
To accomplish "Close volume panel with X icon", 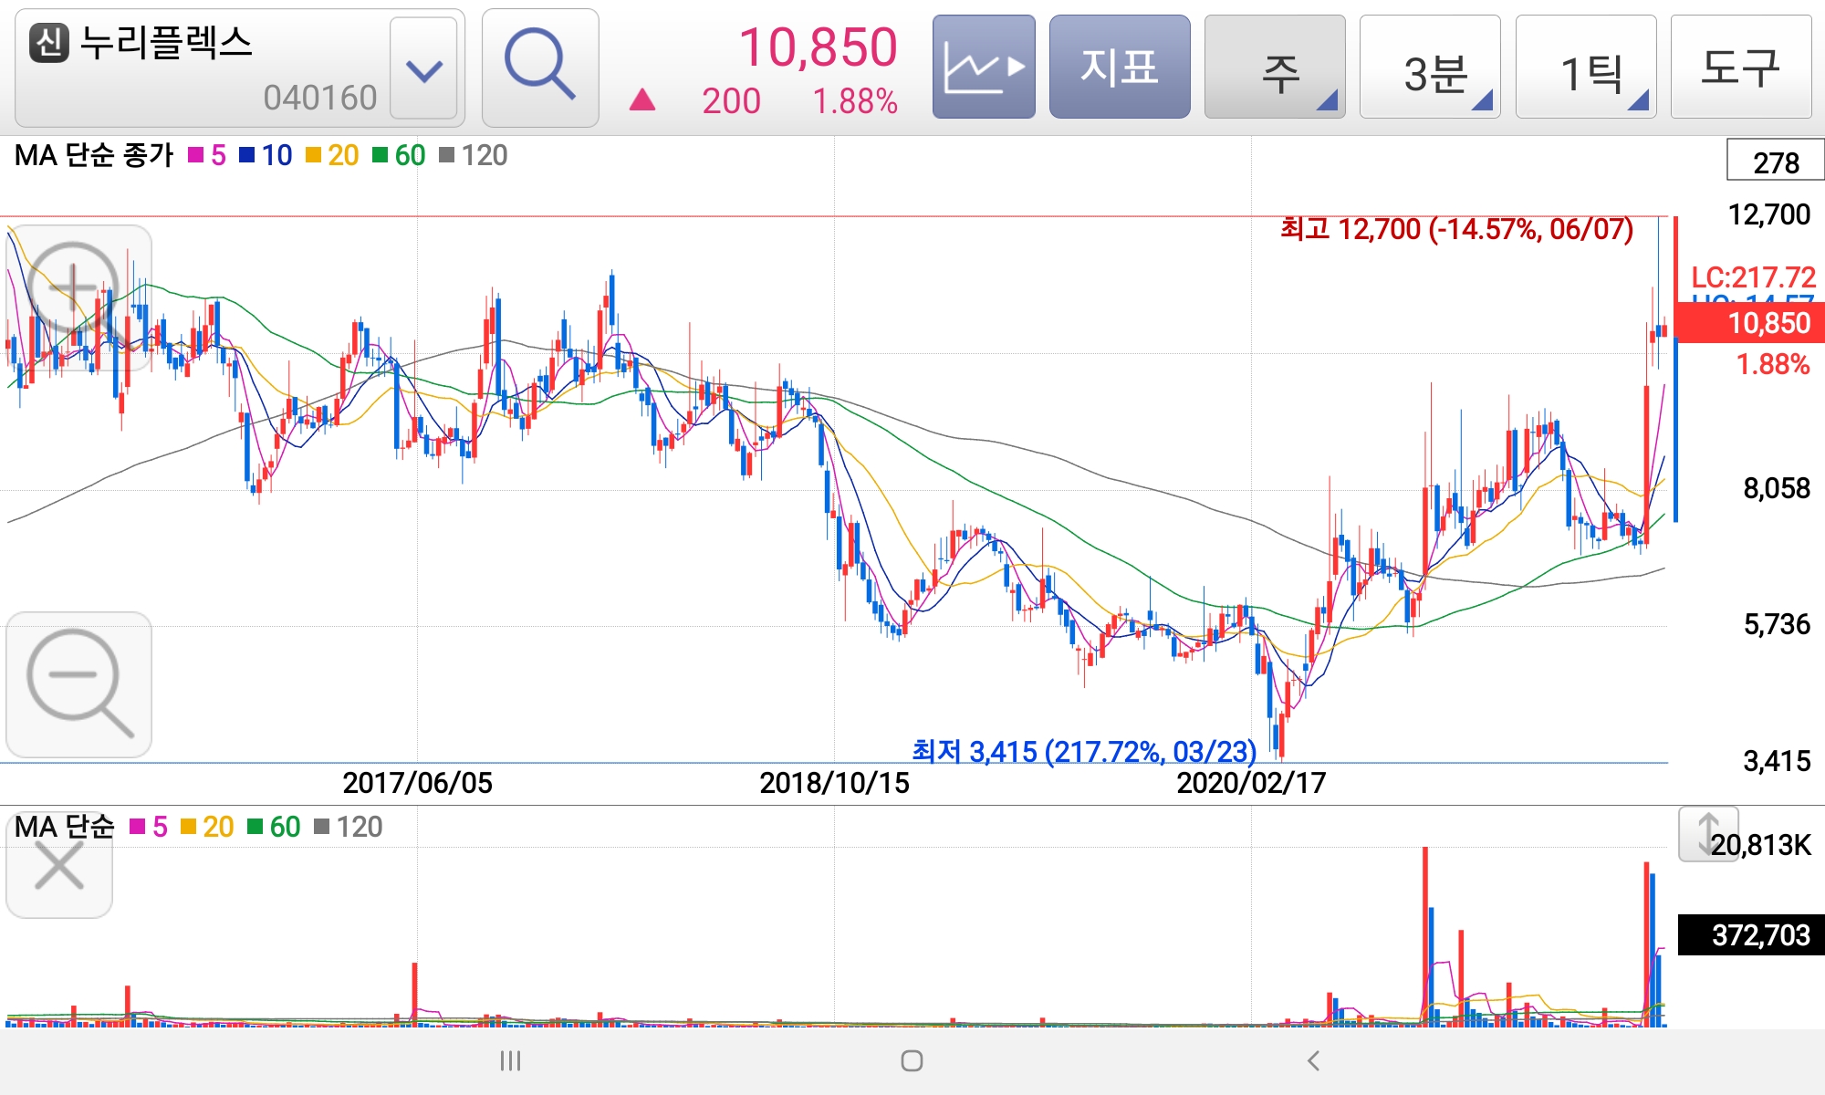I will point(59,866).
